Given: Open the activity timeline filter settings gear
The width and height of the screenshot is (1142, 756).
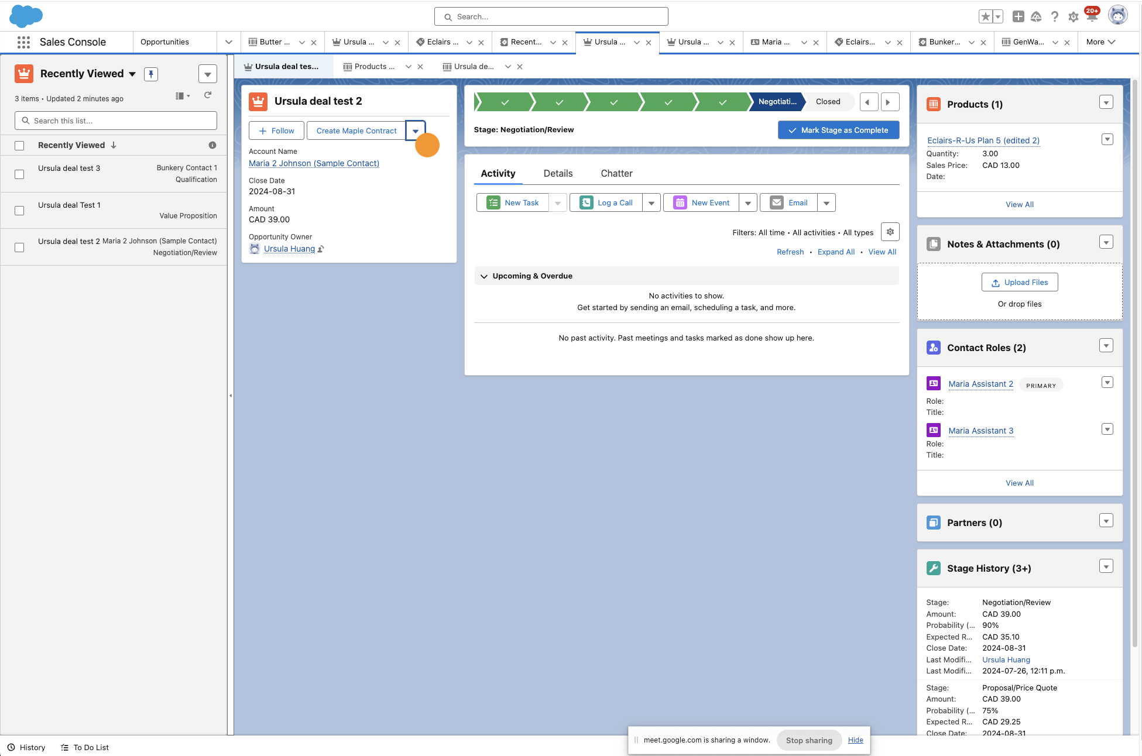Looking at the screenshot, I should 890,232.
